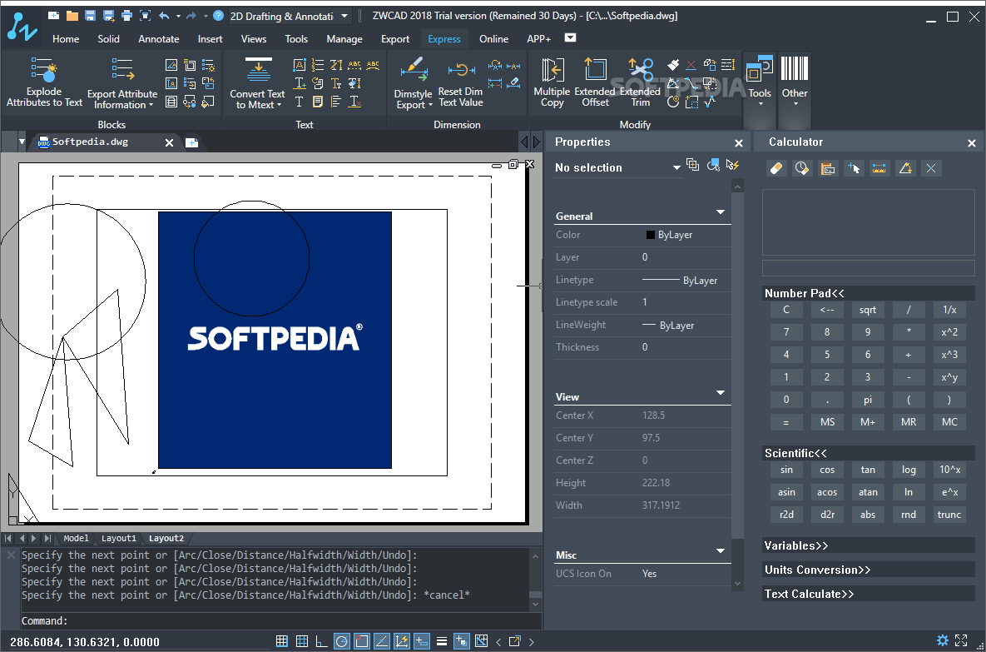Expand Text Calculate section in Calculator
Screen dimensions: 986x652
pos(869,594)
